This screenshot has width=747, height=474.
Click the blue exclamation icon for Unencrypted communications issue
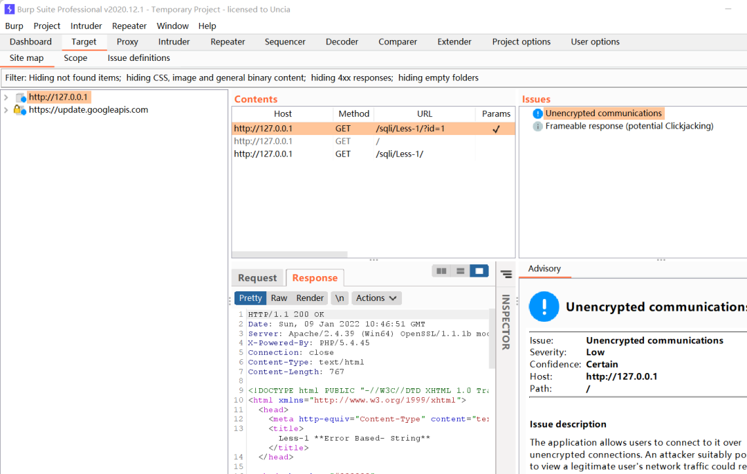pos(537,113)
